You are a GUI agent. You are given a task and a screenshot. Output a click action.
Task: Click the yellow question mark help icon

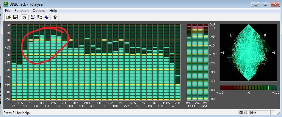(55, 17)
